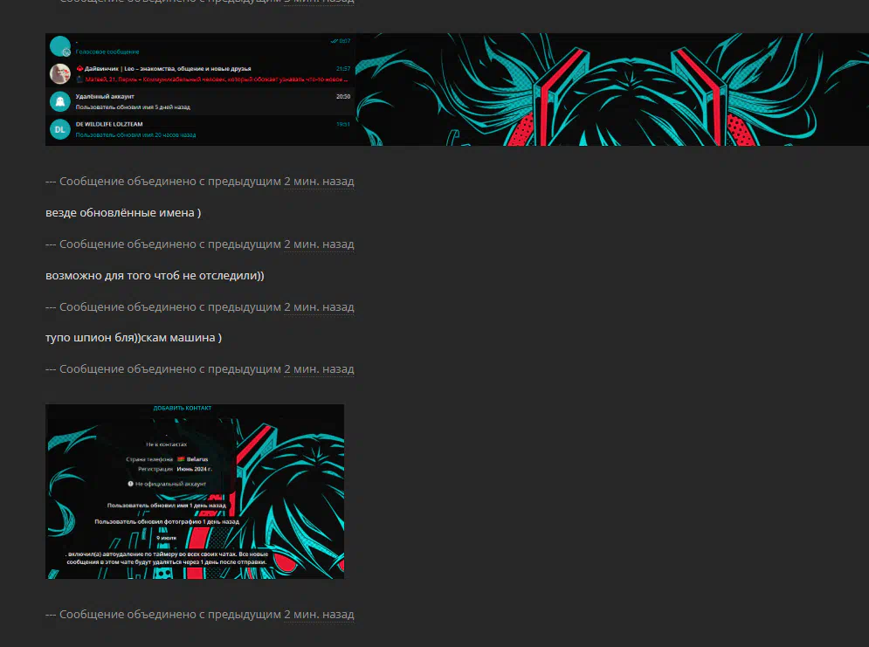The width and height of the screenshot is (869, 647).
Task: Click the 20:50 time in chat list
Action: coord(343,97)
